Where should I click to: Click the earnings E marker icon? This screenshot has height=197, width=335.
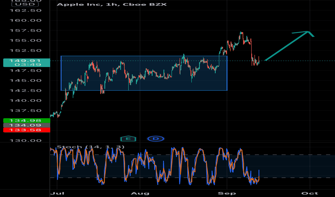(x=128, y=139)
